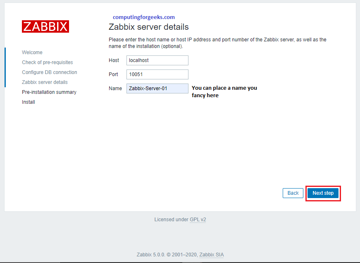Click the 'Please enter the host name' instruction text
Screen dimensions: 360x263
(217, 43)
